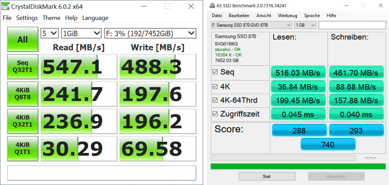
Task: Run all tests with the All button
Action: pos(22,39)
